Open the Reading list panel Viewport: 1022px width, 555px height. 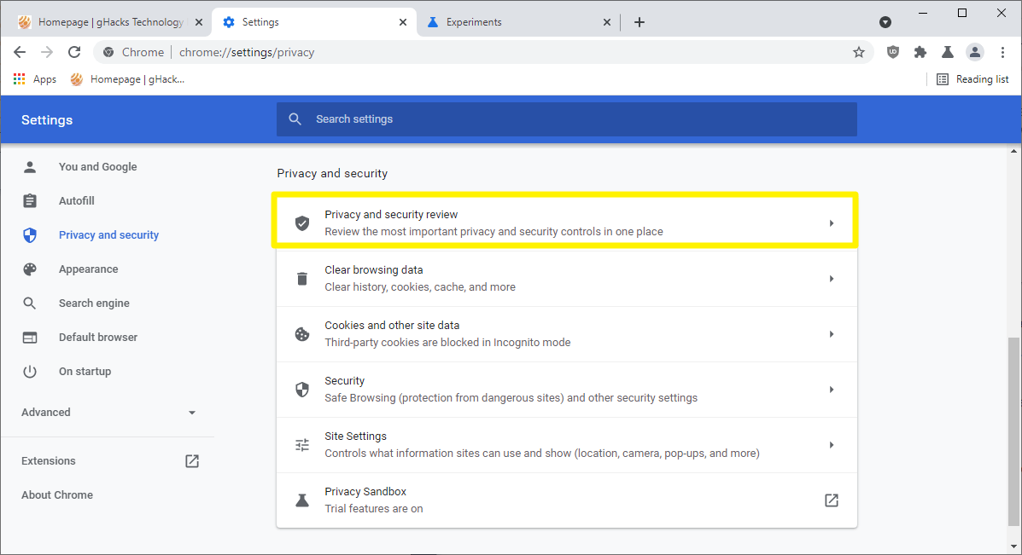pyautogui.click(x=972, y=79)
